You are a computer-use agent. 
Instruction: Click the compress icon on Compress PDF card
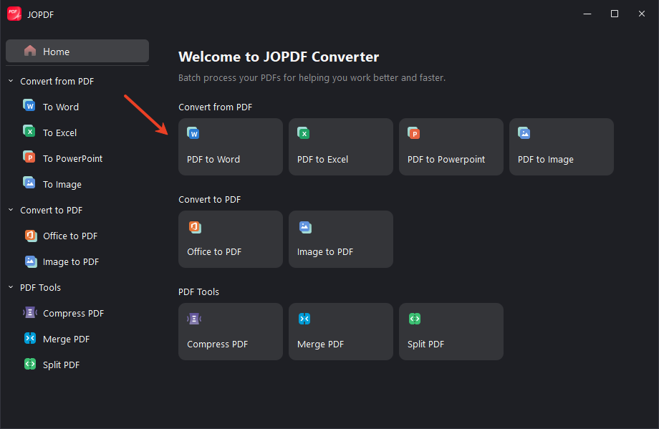(x=195, y=319)
